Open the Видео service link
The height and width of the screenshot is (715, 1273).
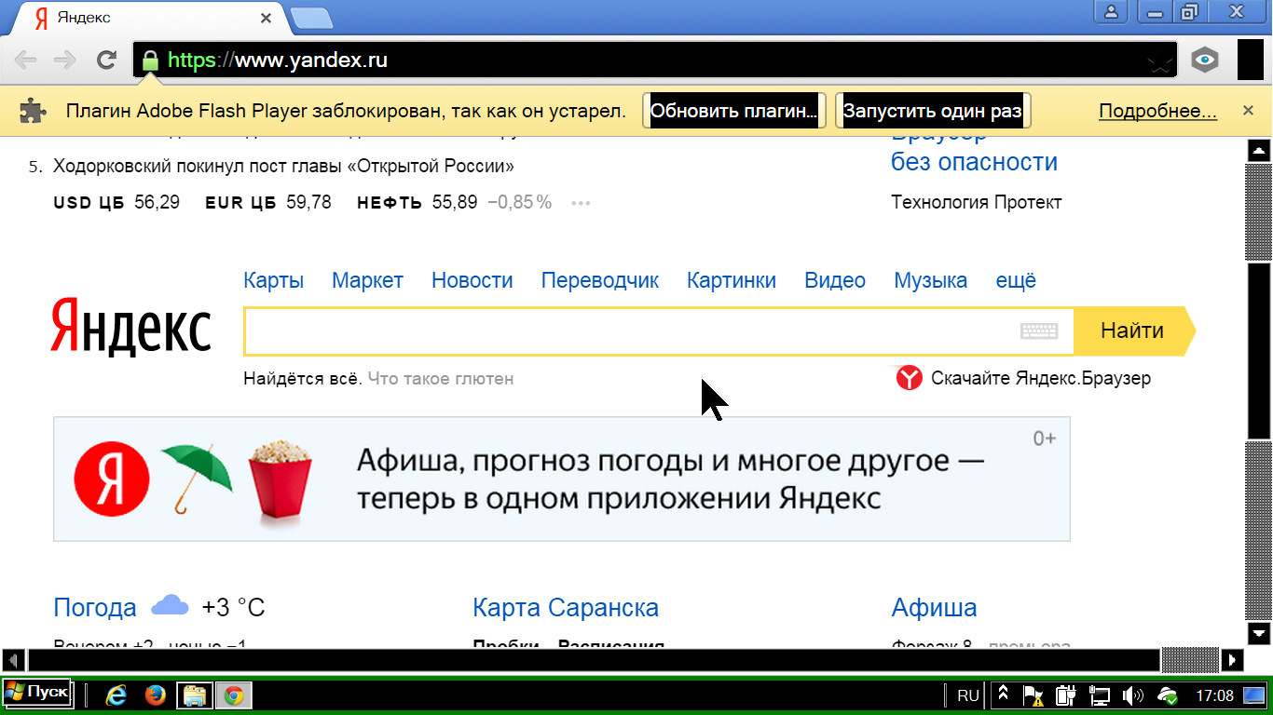(835, 280)
